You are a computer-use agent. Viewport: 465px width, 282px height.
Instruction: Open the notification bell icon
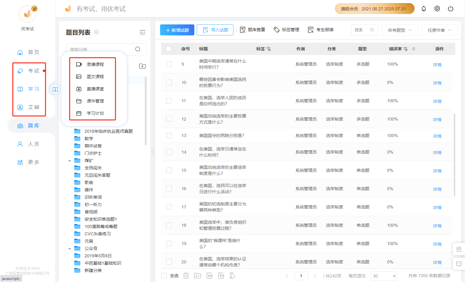424,9
